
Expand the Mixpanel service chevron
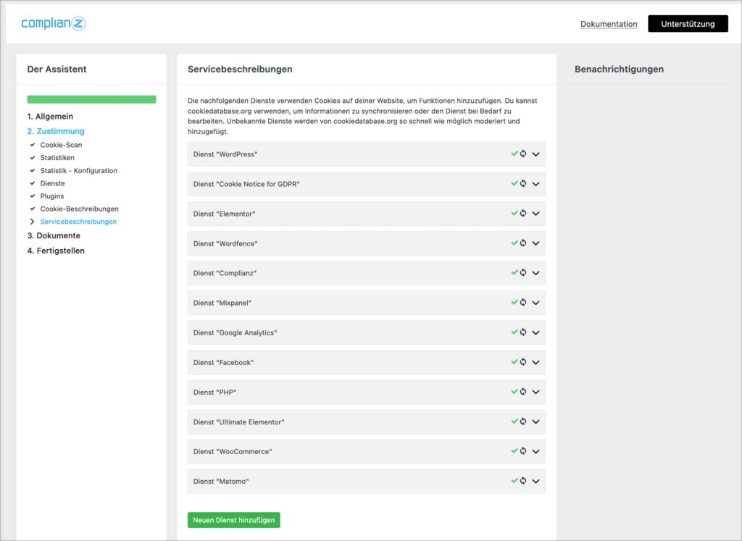535,303
